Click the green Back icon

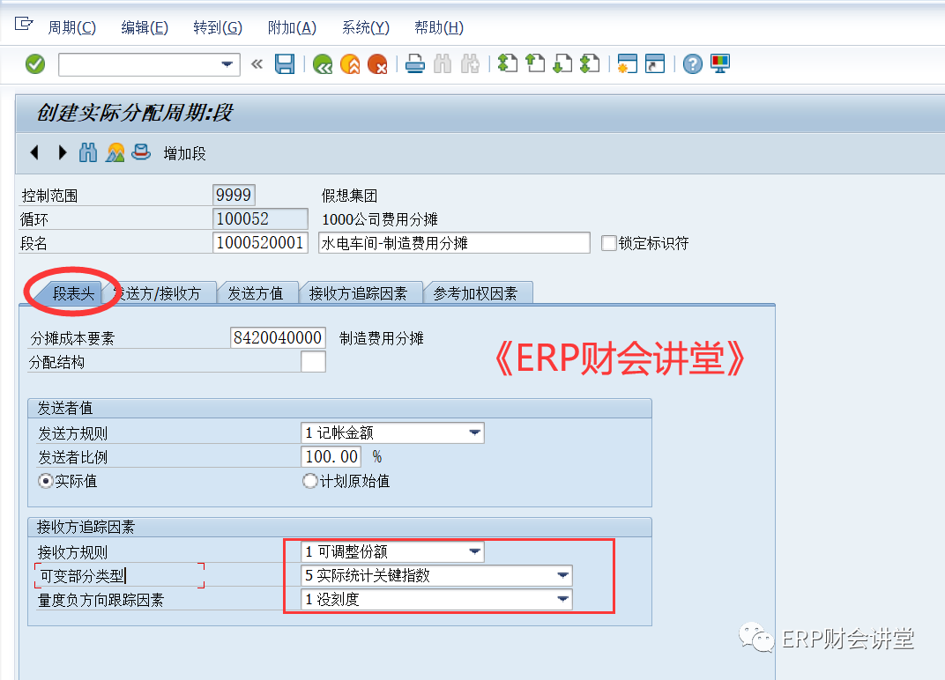coord(323,63)
